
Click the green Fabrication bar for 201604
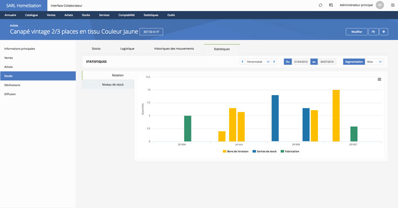pos(188,129)
